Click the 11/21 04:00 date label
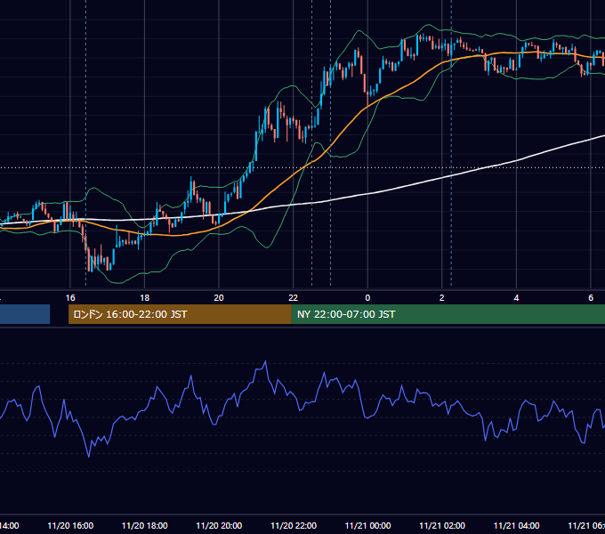The height and width of the screenshot is (534, 605). (x=517, y=525)
